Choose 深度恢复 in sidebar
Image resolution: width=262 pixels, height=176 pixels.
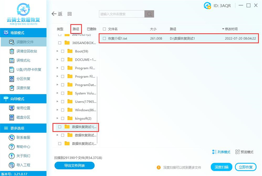pos(23,88)
